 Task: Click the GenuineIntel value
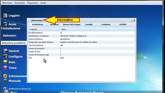click(x=65, y=39)
